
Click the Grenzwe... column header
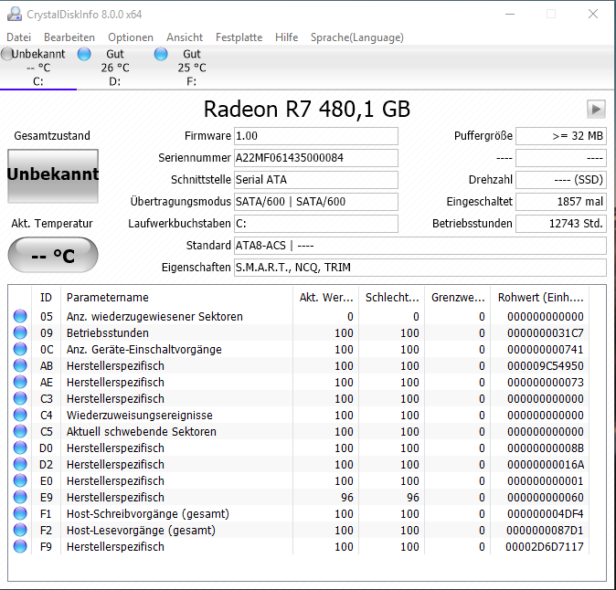[458, 298]
